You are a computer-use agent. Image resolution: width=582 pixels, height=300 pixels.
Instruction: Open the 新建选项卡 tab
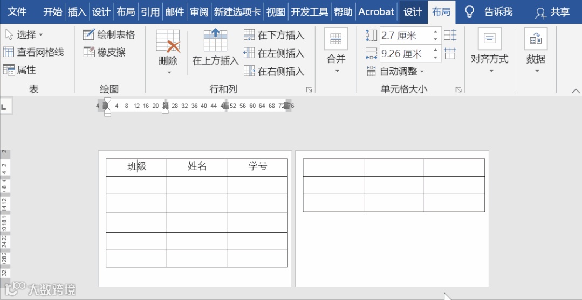click(x=237, y=12)
